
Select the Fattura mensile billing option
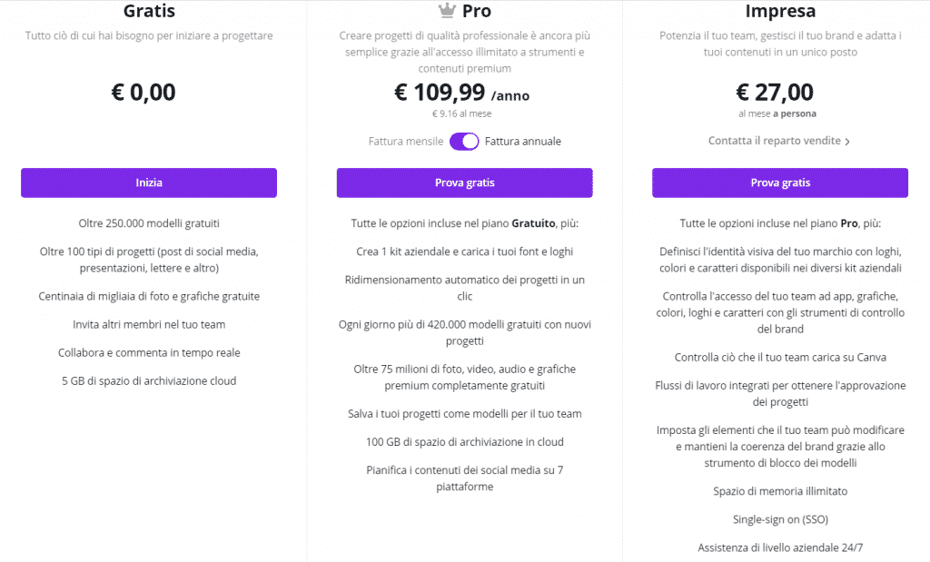point(406,141)
